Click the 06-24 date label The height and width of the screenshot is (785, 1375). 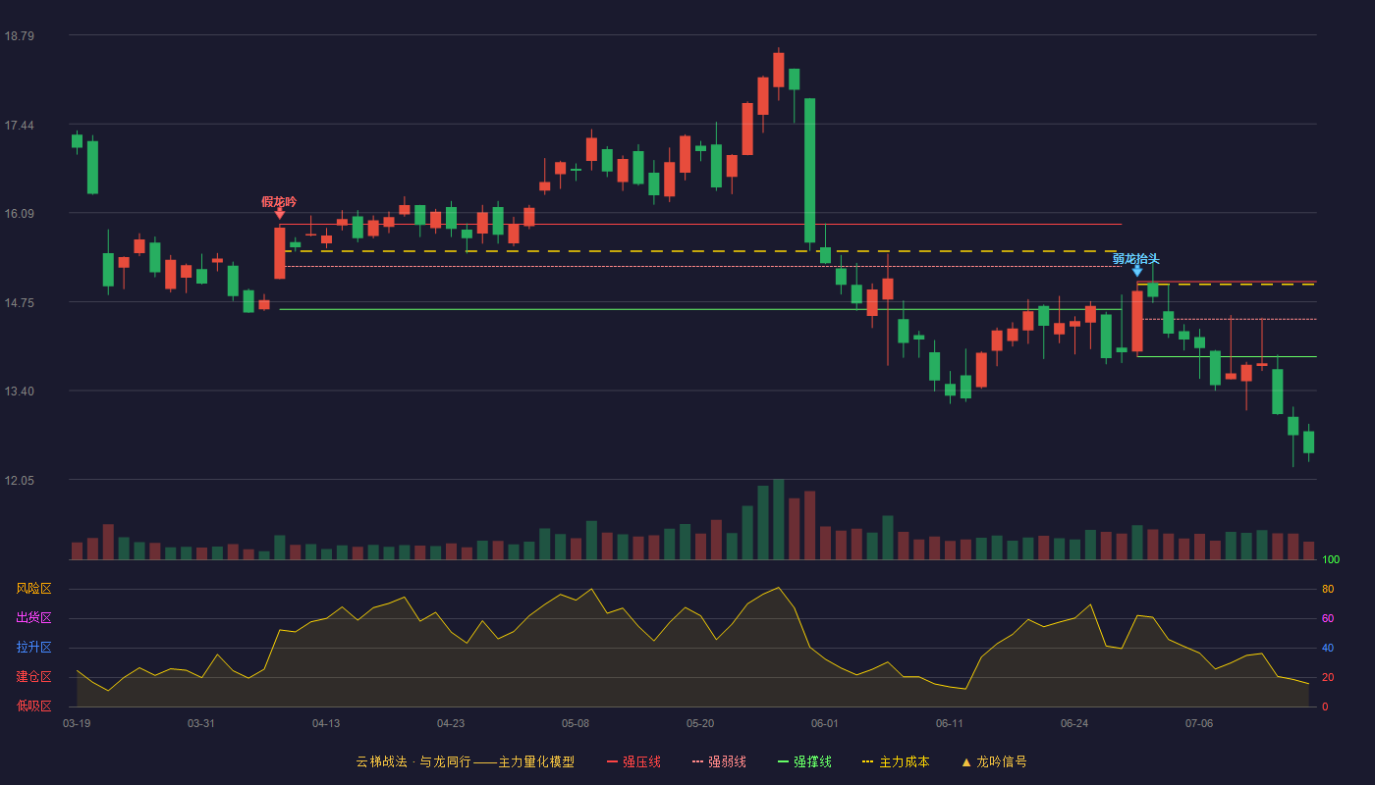tap(1074, 723)
